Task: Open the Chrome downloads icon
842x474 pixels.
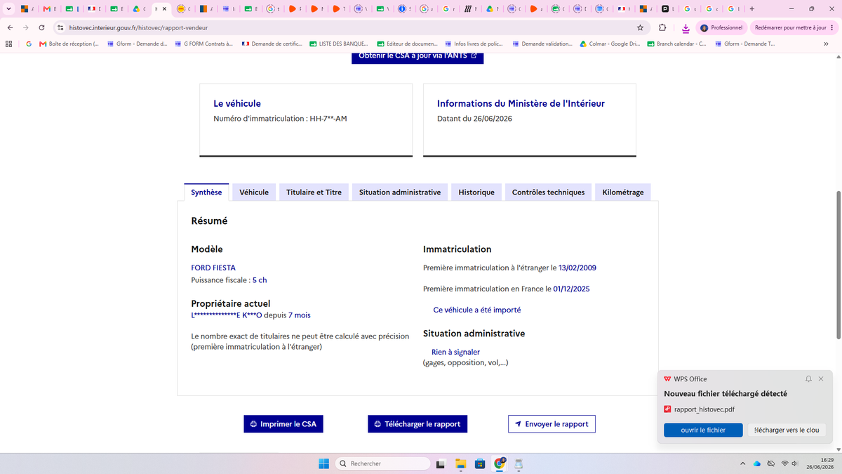Action: click(686, 27)
